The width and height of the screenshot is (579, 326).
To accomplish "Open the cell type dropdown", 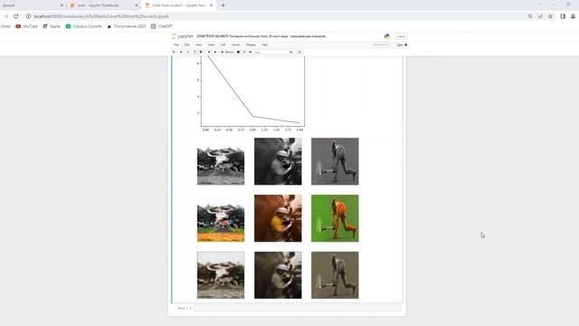I will [273, 53].
